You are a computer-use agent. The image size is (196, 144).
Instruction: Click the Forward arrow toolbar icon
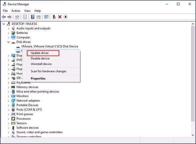(x=9, y=17)
